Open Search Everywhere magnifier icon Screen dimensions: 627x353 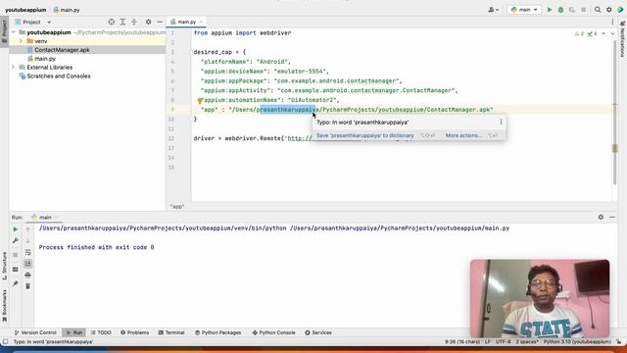pyautogui.click(x=598, y=10)
